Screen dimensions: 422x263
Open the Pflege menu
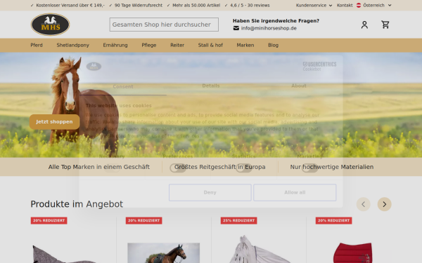pos(149,45)
